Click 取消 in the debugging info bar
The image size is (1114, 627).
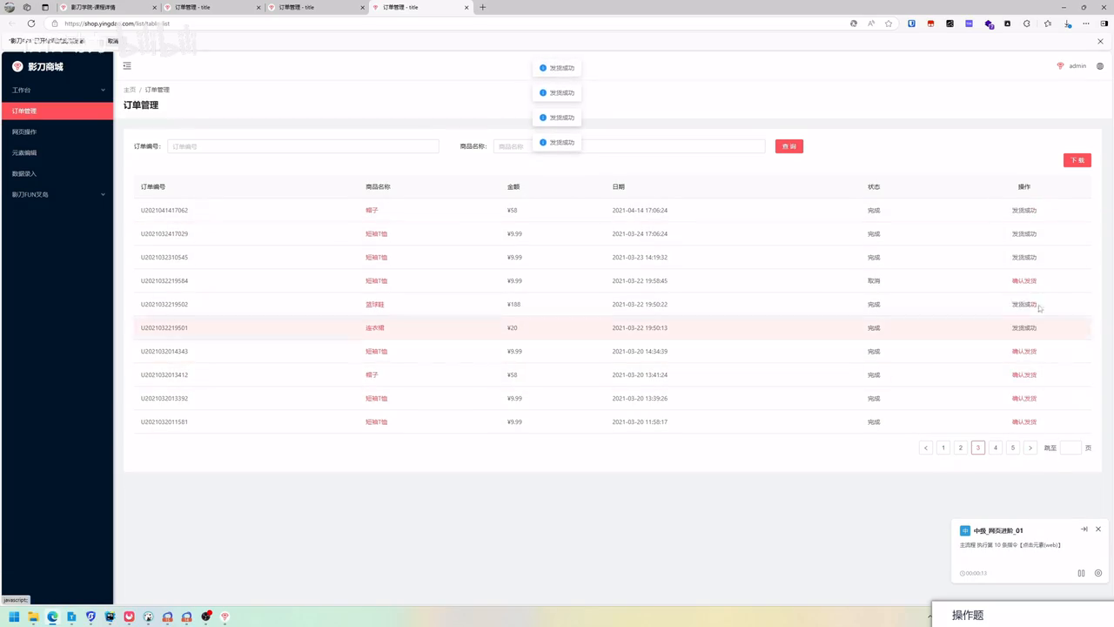tap(113, 41)
